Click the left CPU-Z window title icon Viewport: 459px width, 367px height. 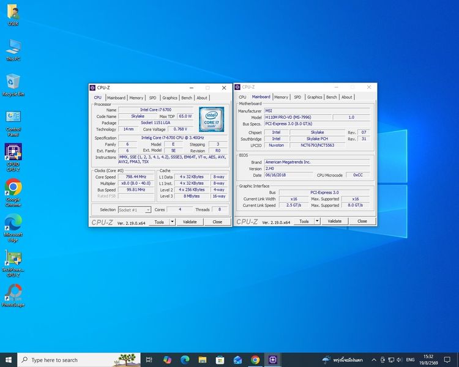(92, 87)
